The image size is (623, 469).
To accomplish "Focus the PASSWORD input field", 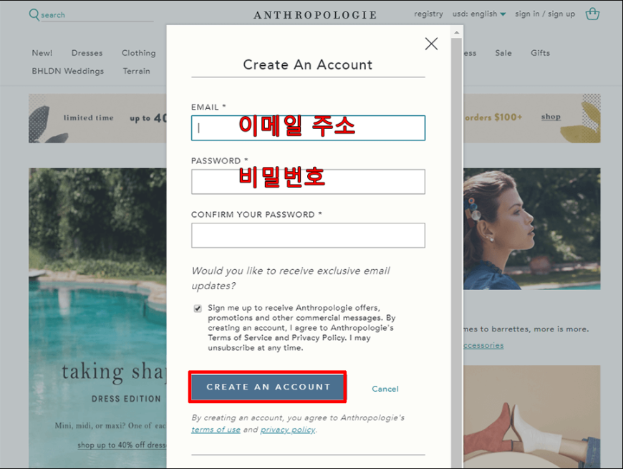I will coord(308,181).
